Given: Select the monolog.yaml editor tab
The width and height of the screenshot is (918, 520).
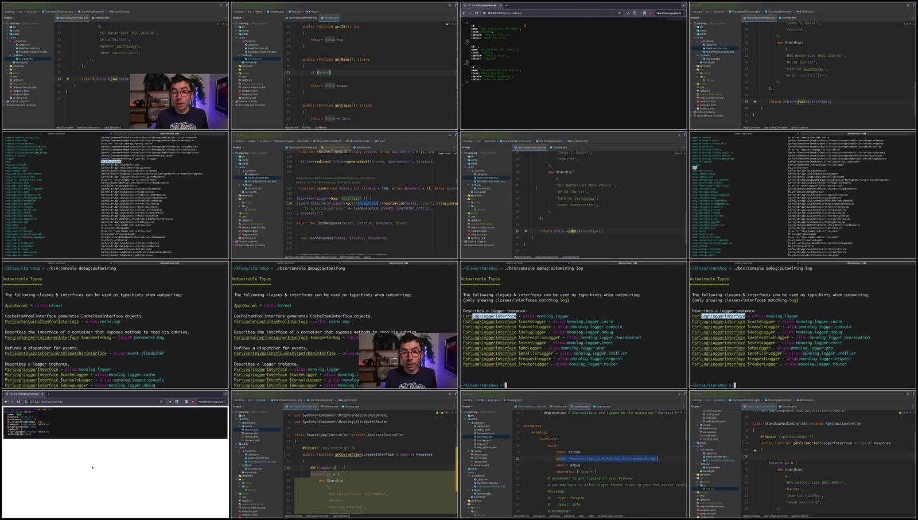Looking at the screenshot, I should point(581,406).
